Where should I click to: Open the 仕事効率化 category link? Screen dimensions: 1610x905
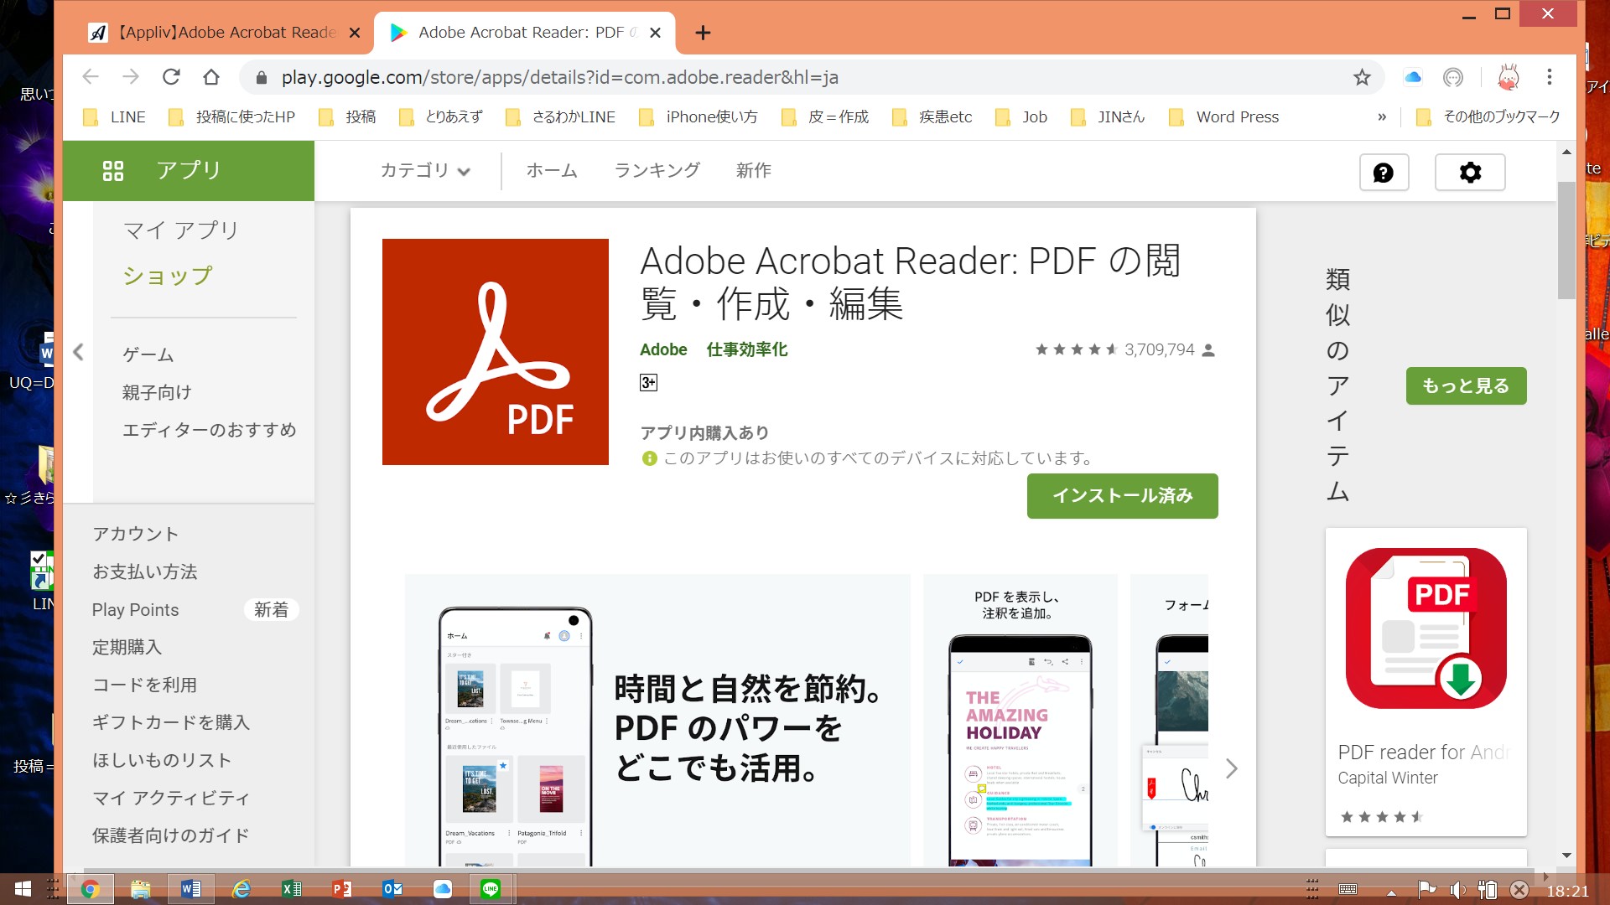pyautogui.click(x=747, y=350)
